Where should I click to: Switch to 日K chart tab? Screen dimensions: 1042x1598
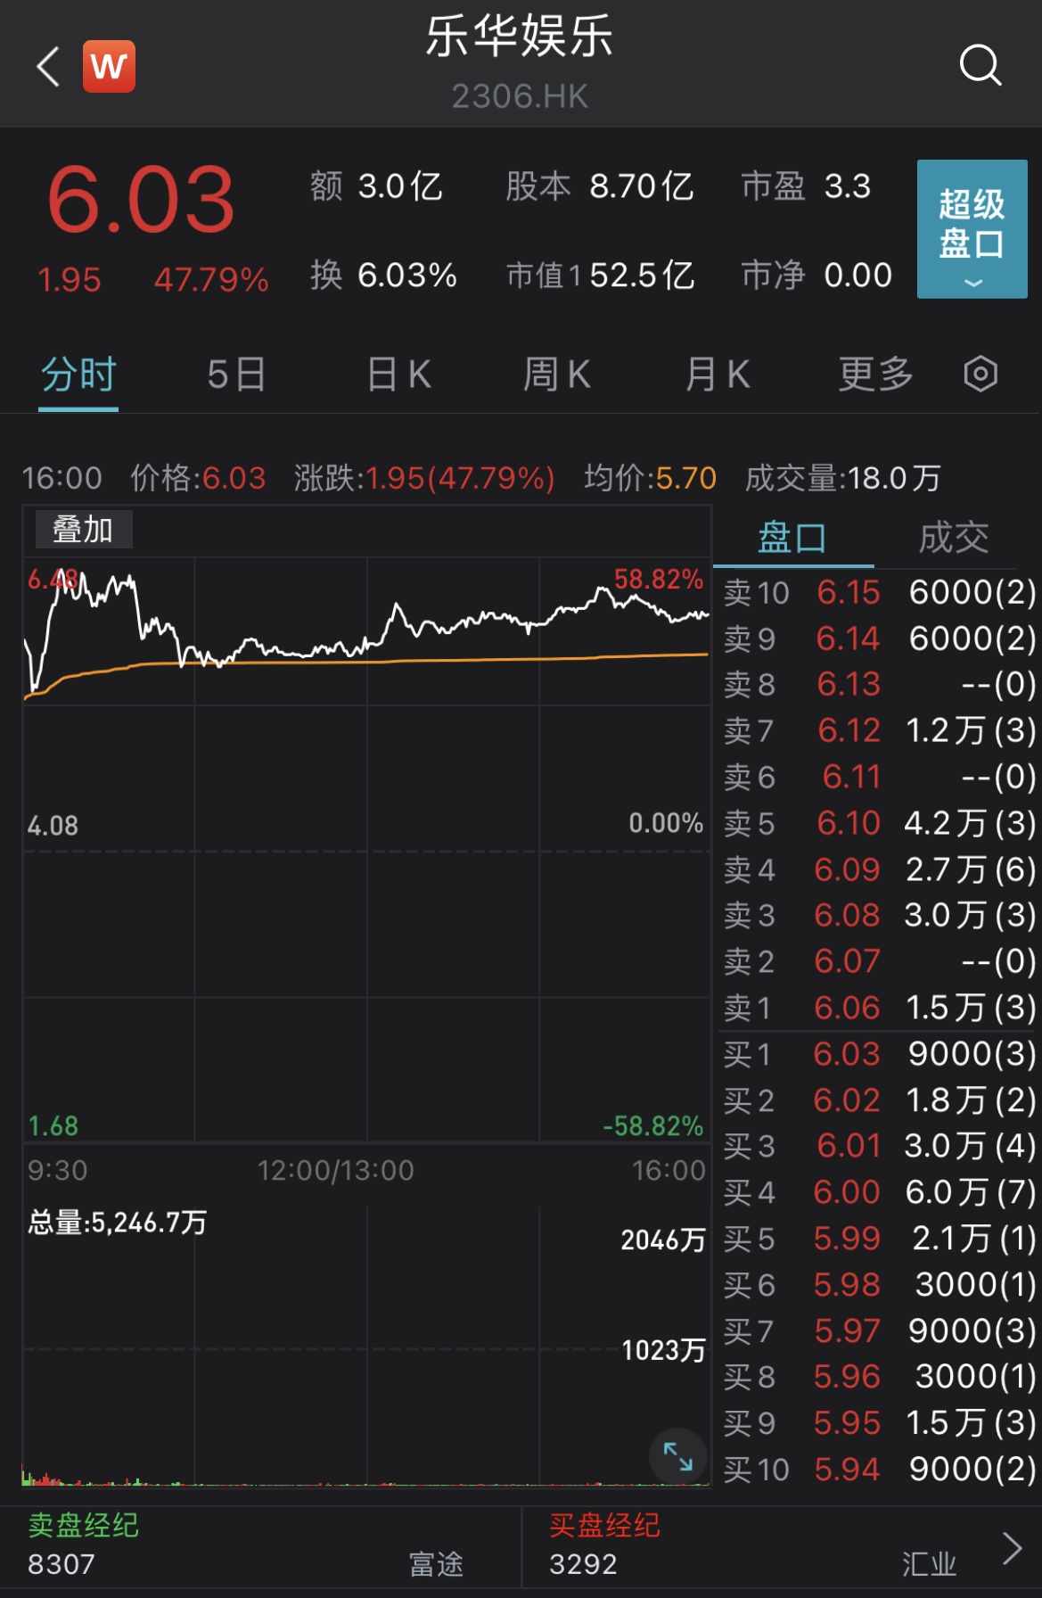[399, 374]
